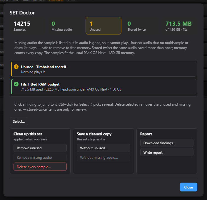This screenshot has height=200, width=207.
Task: Click the red Delete every sample button
Action: click(x=40, y=167)
